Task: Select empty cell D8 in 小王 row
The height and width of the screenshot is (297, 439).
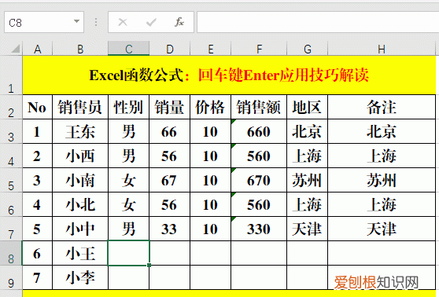Action: pos(170,253)
